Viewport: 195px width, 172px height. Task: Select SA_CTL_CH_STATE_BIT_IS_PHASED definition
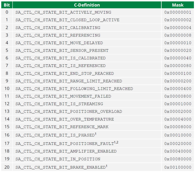[x=55, y=135]
